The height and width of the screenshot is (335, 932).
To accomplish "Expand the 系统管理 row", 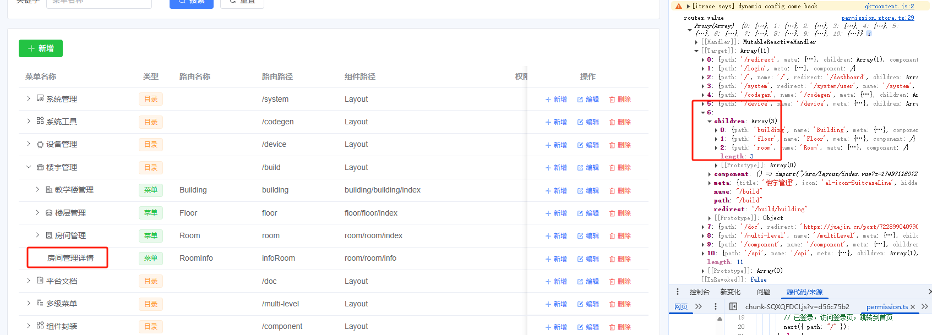I will coord(29,98).
